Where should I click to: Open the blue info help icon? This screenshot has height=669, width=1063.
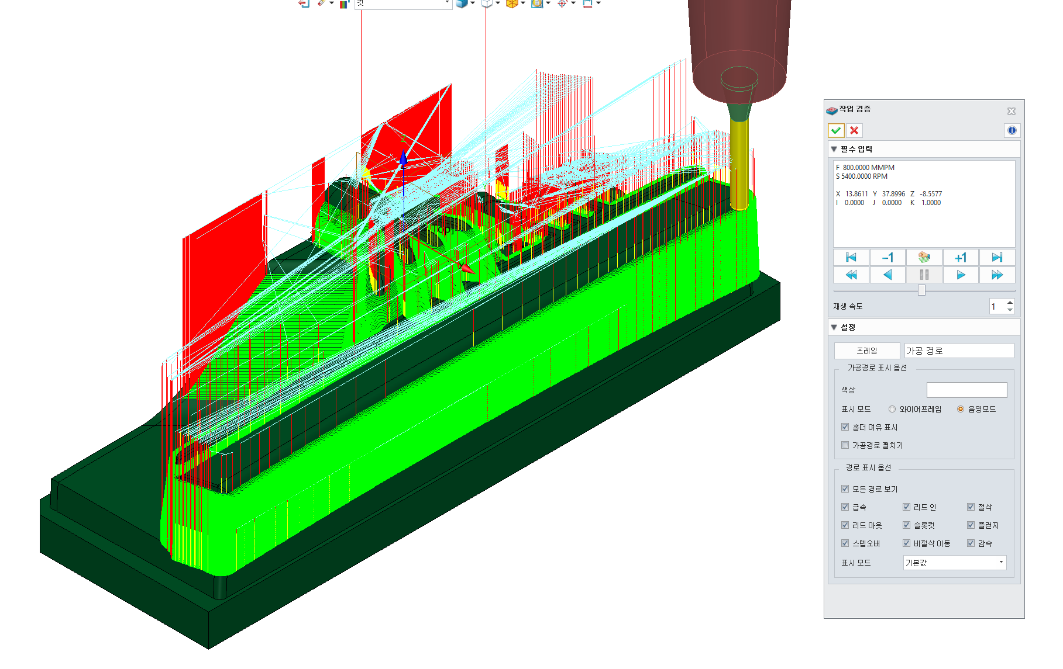tap(1012, 130)
